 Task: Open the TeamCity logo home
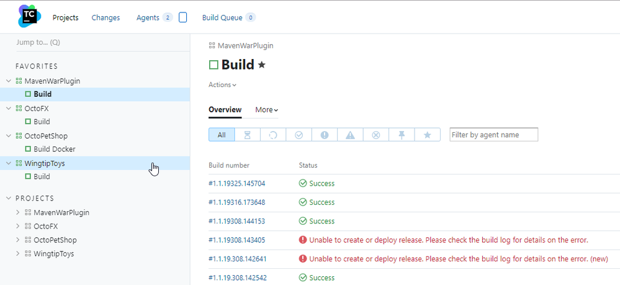click(30, 16)
